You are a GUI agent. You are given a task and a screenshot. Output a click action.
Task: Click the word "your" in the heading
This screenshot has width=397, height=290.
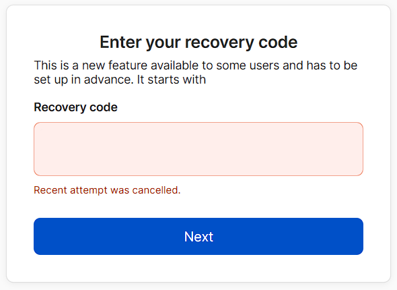pyautogui.click(x=163, y=43)
